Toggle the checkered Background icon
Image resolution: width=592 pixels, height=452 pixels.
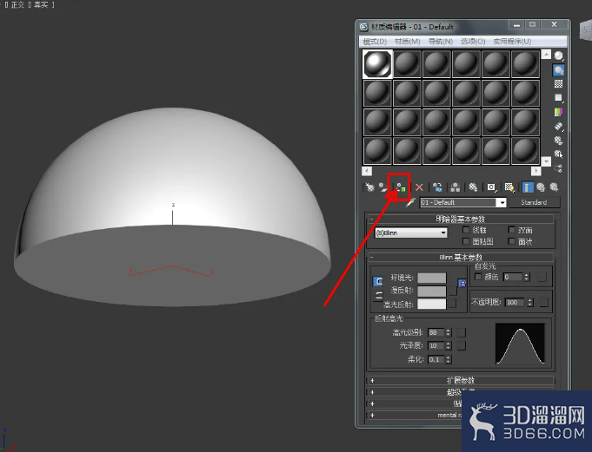pyautogui.click(x=558, y=83)
